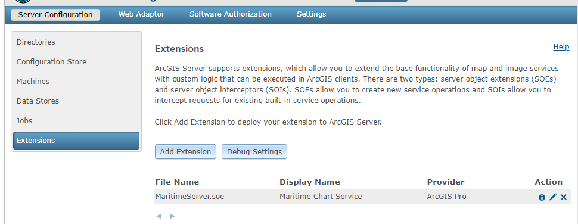Viewport: 578px width, 224px height.
Task: Open Jobs section in sidebar
Action: [76, 121]
